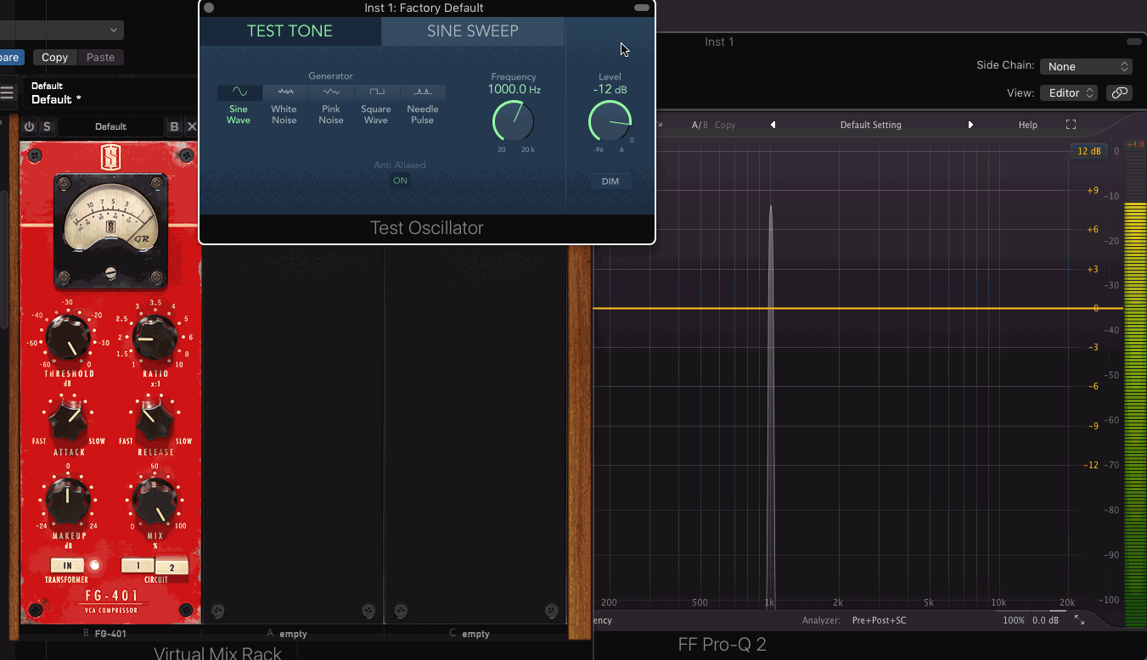Open the preset dropdown at top left
The width and height of the screenshot is (1147, 660).
coord(61,30)
